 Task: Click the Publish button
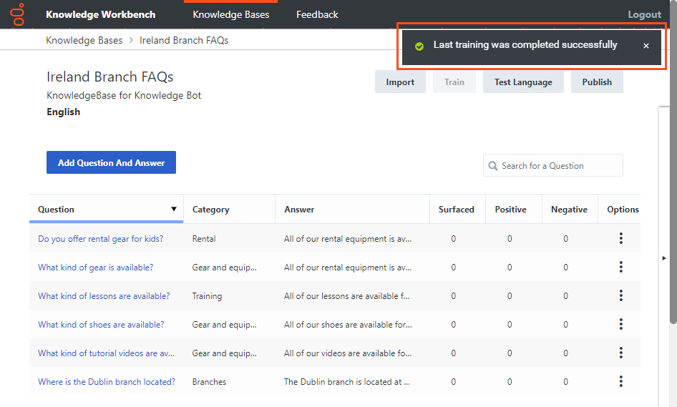coord(597,82)
